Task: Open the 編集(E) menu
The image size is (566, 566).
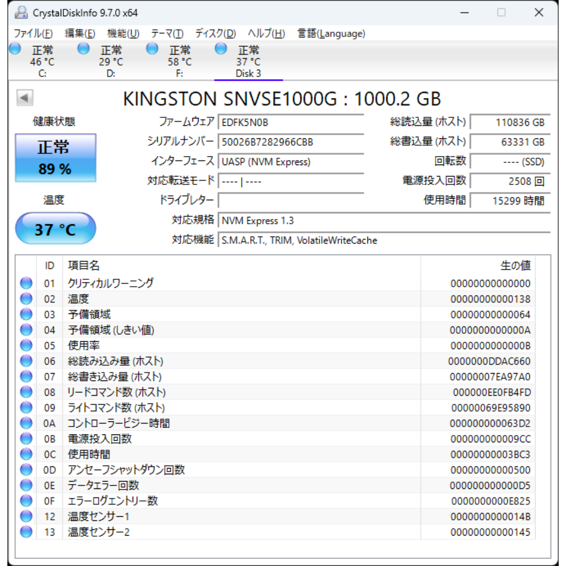Action: pyautogui.click(x=80, y=34)
